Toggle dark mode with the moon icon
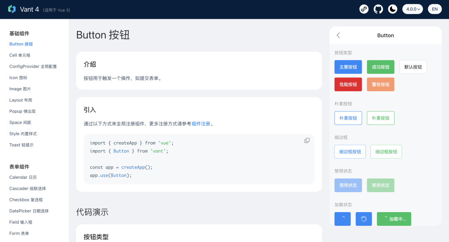Viewport: 449px width, 242px height. coord(392,9)
